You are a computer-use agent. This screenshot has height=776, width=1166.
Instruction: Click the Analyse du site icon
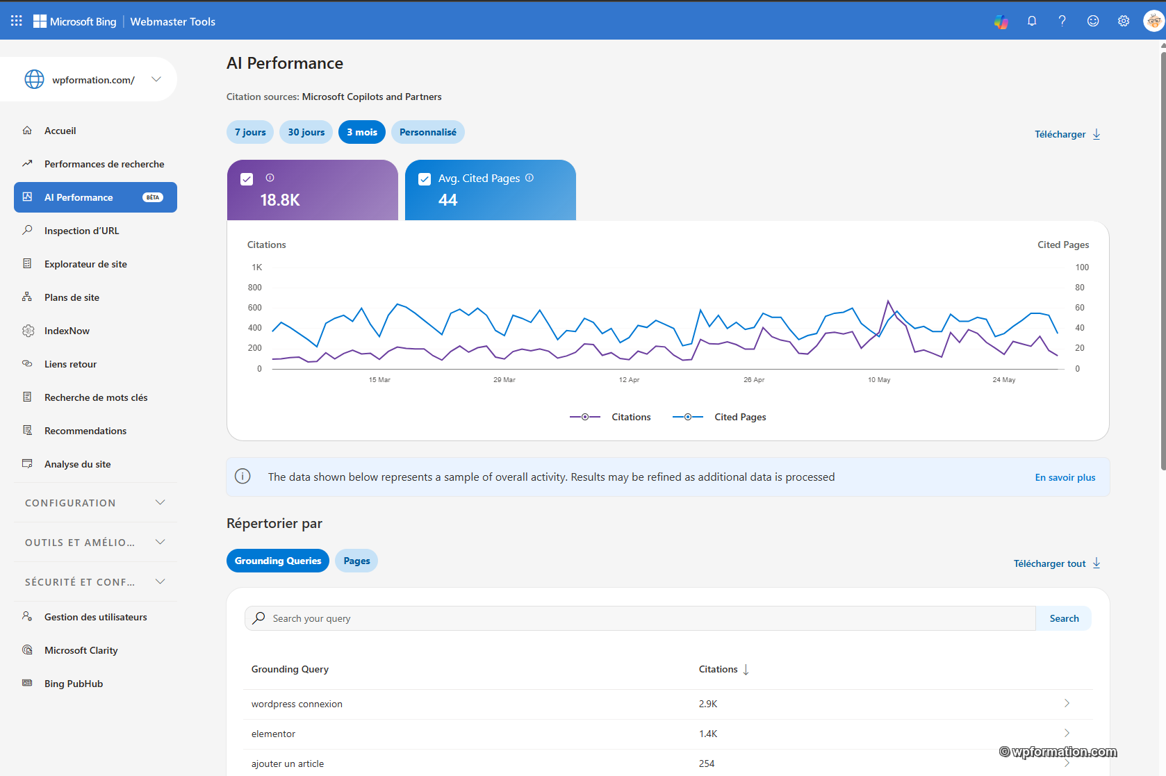[x=27, y=463]
